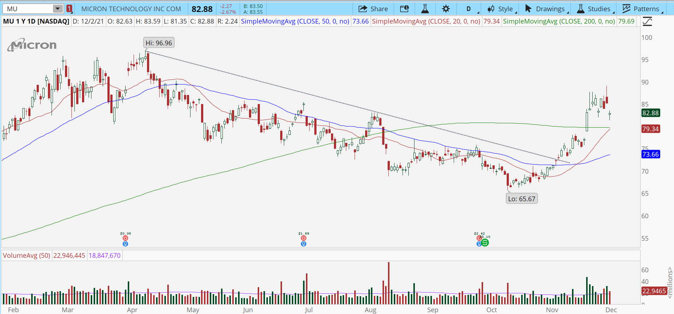Click the 90 level on price axis
This screenshot has width=674, height=314.
(x=645, y=82)
